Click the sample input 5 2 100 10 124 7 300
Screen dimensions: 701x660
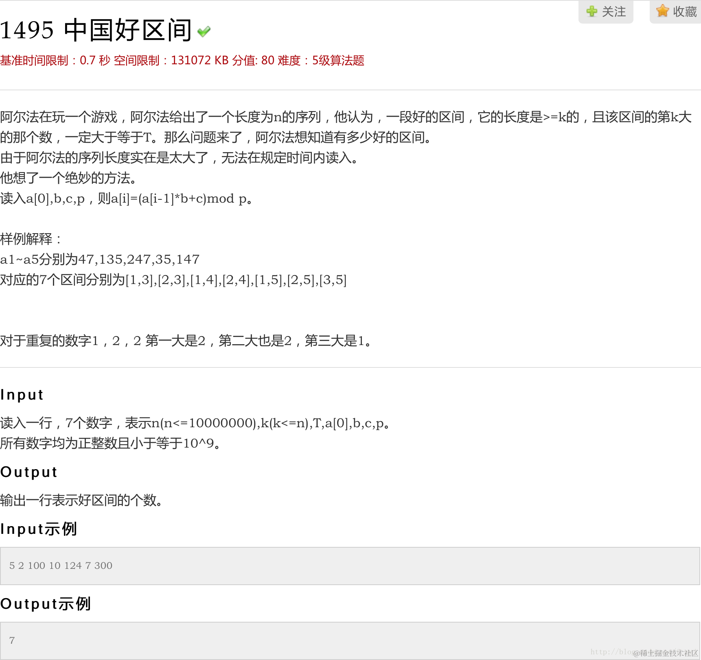click(61, 566)
